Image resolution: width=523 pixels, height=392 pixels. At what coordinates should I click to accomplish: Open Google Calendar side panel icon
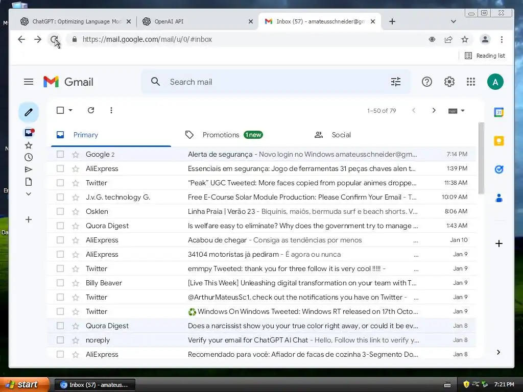coord(499,112)
